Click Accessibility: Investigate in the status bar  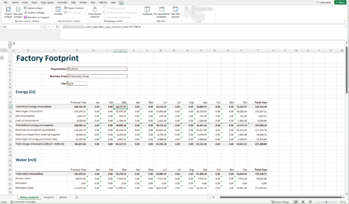(x=23, y=202)
